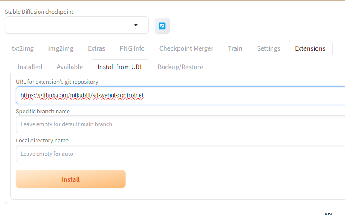Open the Backup/Restore sub-tab
Screen dimensions: 345x215
(180, 67)
